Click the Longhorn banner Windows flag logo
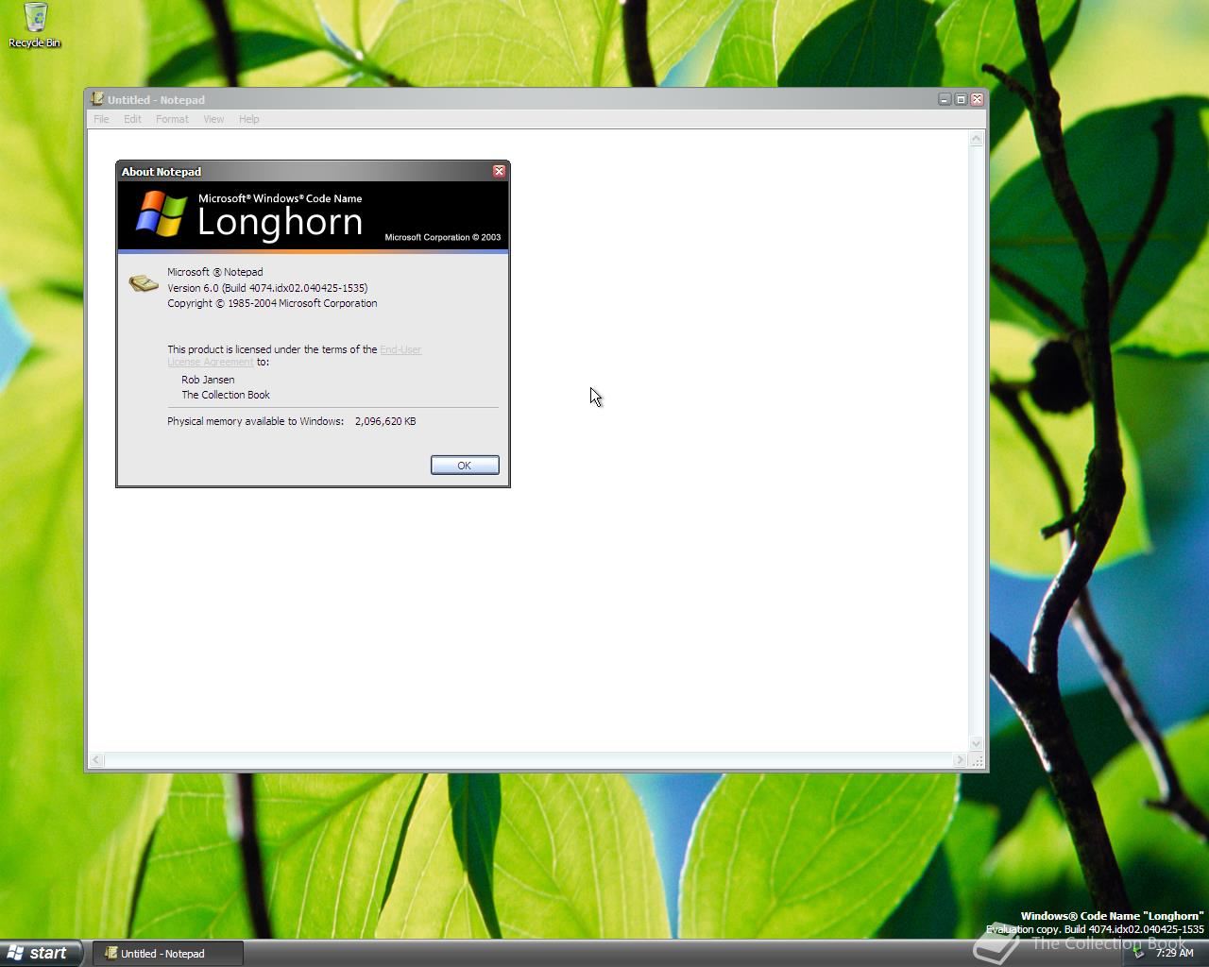This screenshot has width=1209, height=967. 162,213
